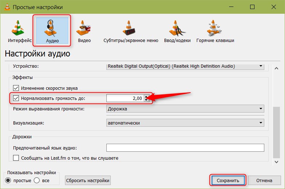This screenshot has height=189, width=285.
Task: Click the Дорожки group label
Action: point(22,136)
